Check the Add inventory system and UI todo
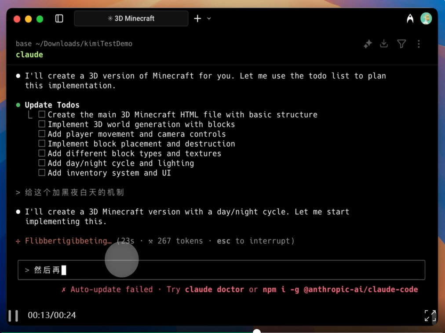 (42, 172)
